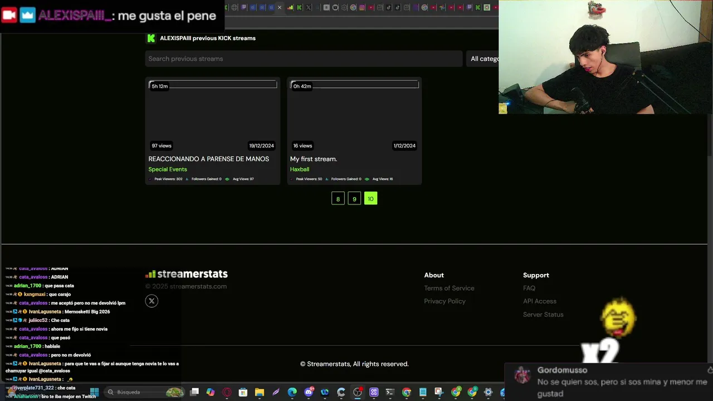Open the All categories dropdown

point(483,58)
